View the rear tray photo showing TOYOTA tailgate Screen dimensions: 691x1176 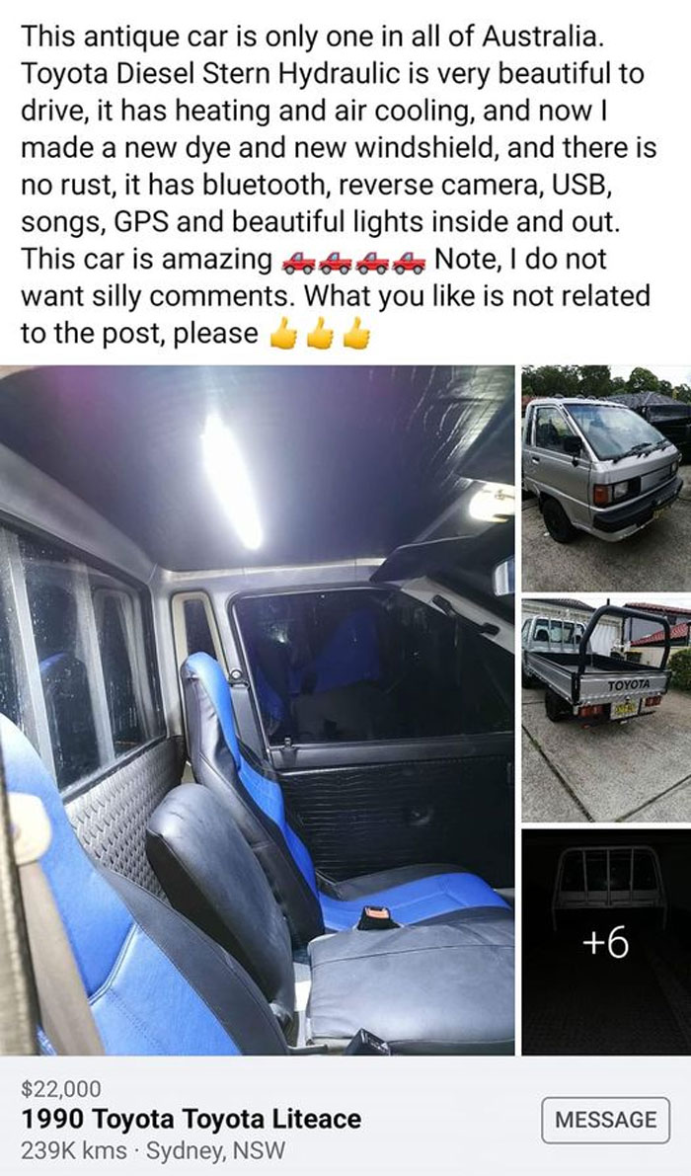(x=606, y=710)
